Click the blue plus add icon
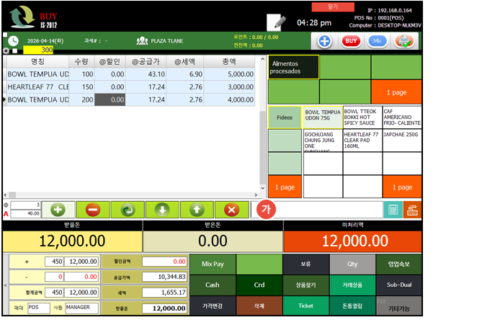Screen dimensions: 490x320 (324, 41)
